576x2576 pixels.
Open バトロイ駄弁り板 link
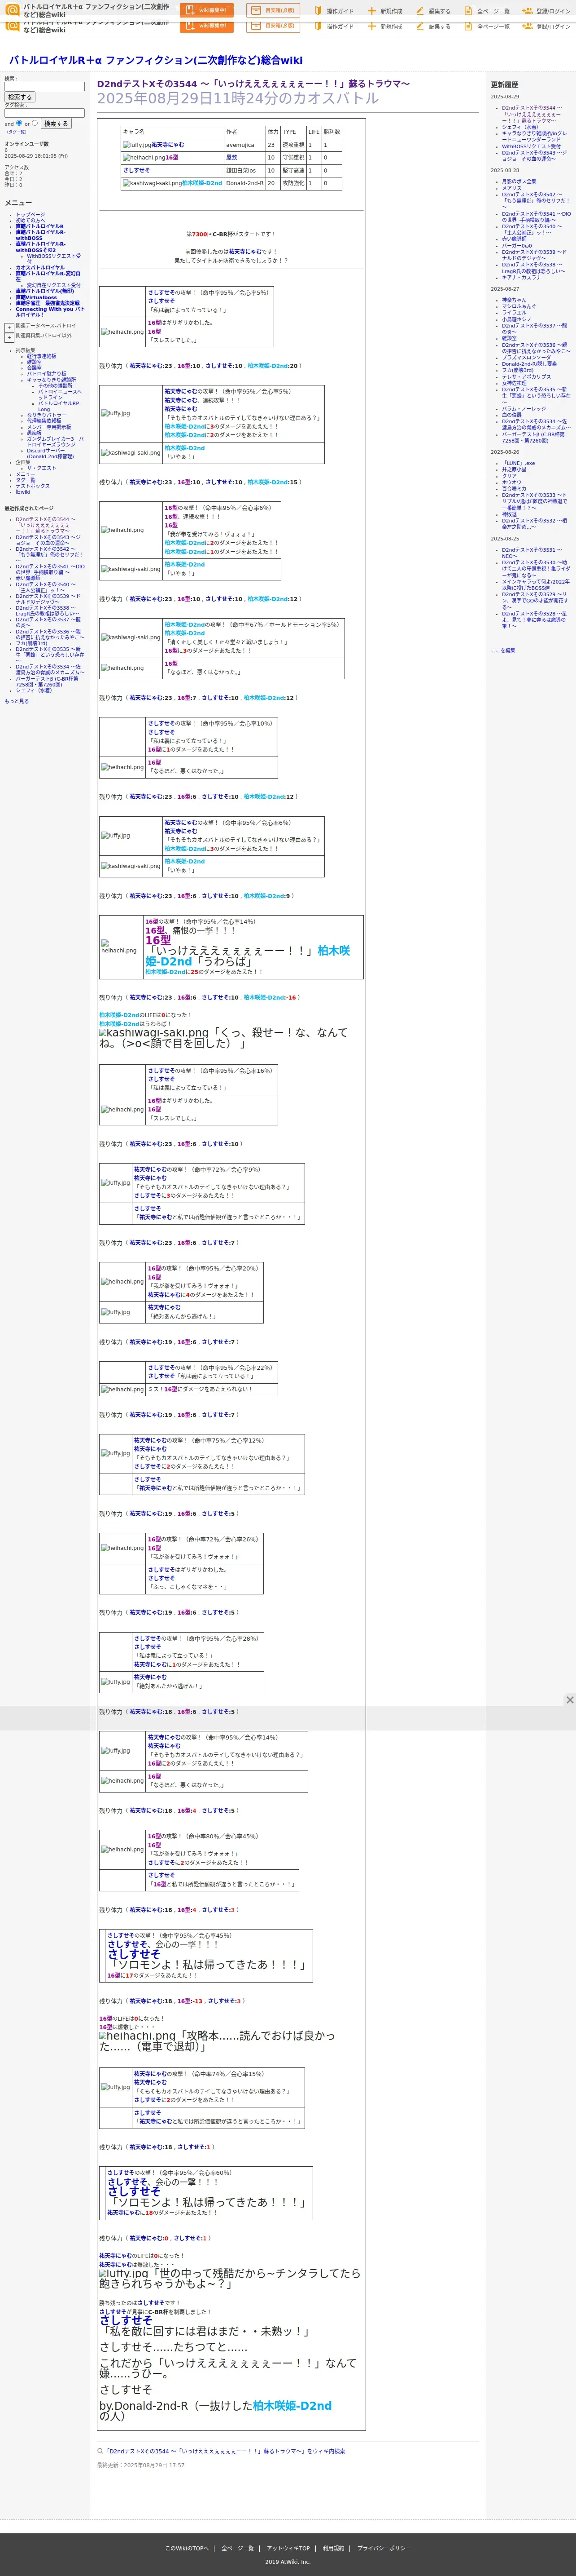click(x=47, y=374)
